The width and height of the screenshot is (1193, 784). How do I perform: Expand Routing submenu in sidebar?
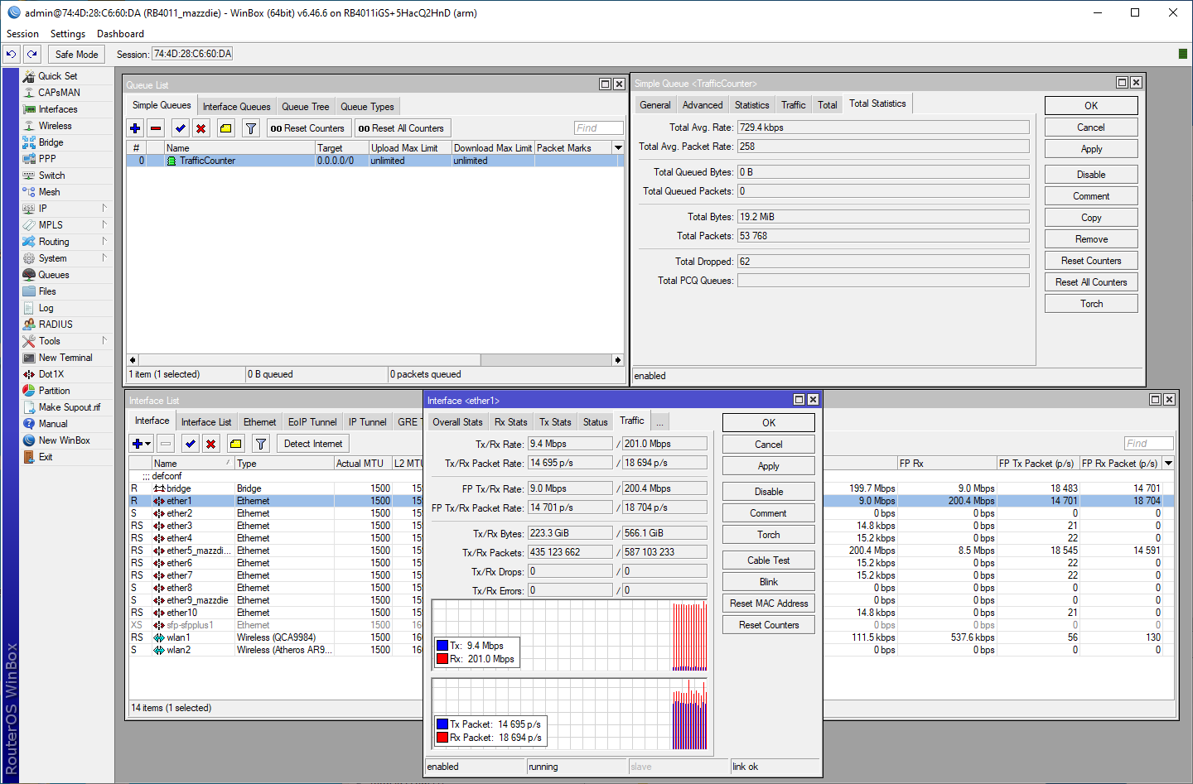pos(104,241)
